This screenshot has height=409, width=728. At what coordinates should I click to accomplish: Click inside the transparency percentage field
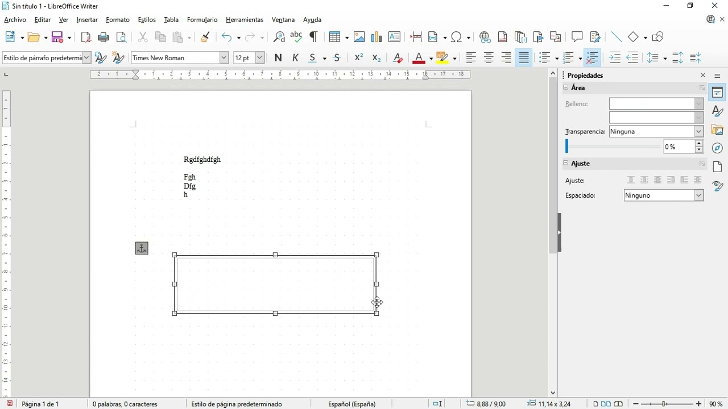(x=679, y=147)
